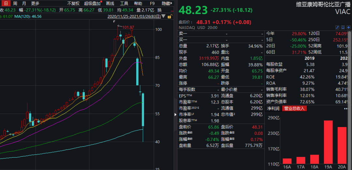Open the 帮助 menu
This screenshot has height=170, width=352.
138,4
